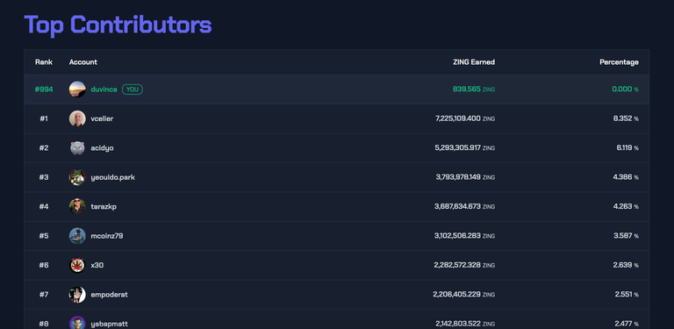The width and height of the screenshot is (674, 329).
Task: Open mcoinz79's avatar
Action: tap(77, 236)
